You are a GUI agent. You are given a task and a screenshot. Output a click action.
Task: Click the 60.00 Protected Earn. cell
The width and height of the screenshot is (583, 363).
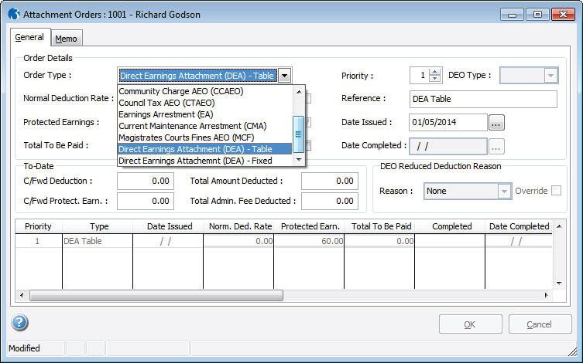click(310, 241)
